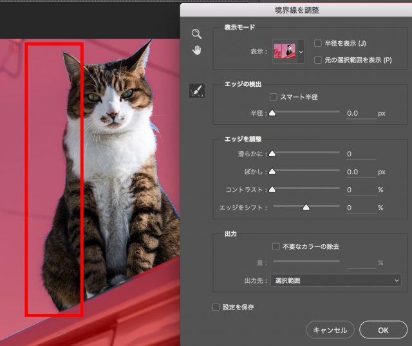Enable 半径を表示 (J) checkbox
The height and width of the screenshot is (346, 412).
tap(318, 43)
